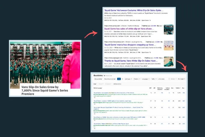Image resolution: width=205 pixels, height=137 pixels.
Task: Open the Link type dropdown
Action: tap(128, 79)
